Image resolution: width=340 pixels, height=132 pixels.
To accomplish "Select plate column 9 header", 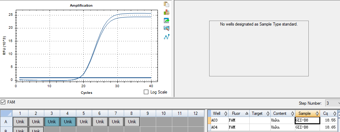I will point(148,113).
